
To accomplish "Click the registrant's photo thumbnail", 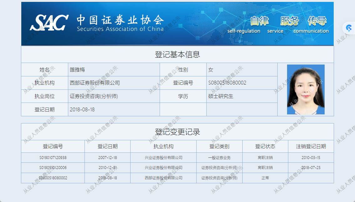I will (306, 89).
